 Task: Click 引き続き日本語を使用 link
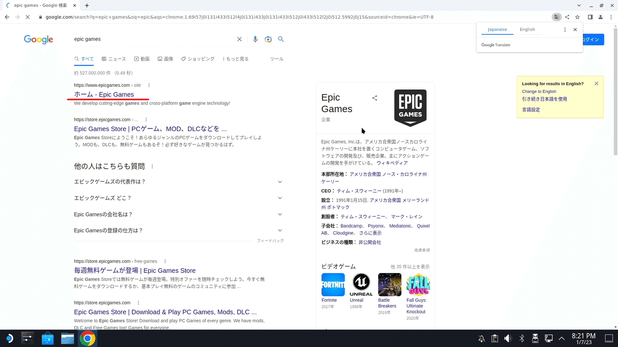click(x=544, y=99)
